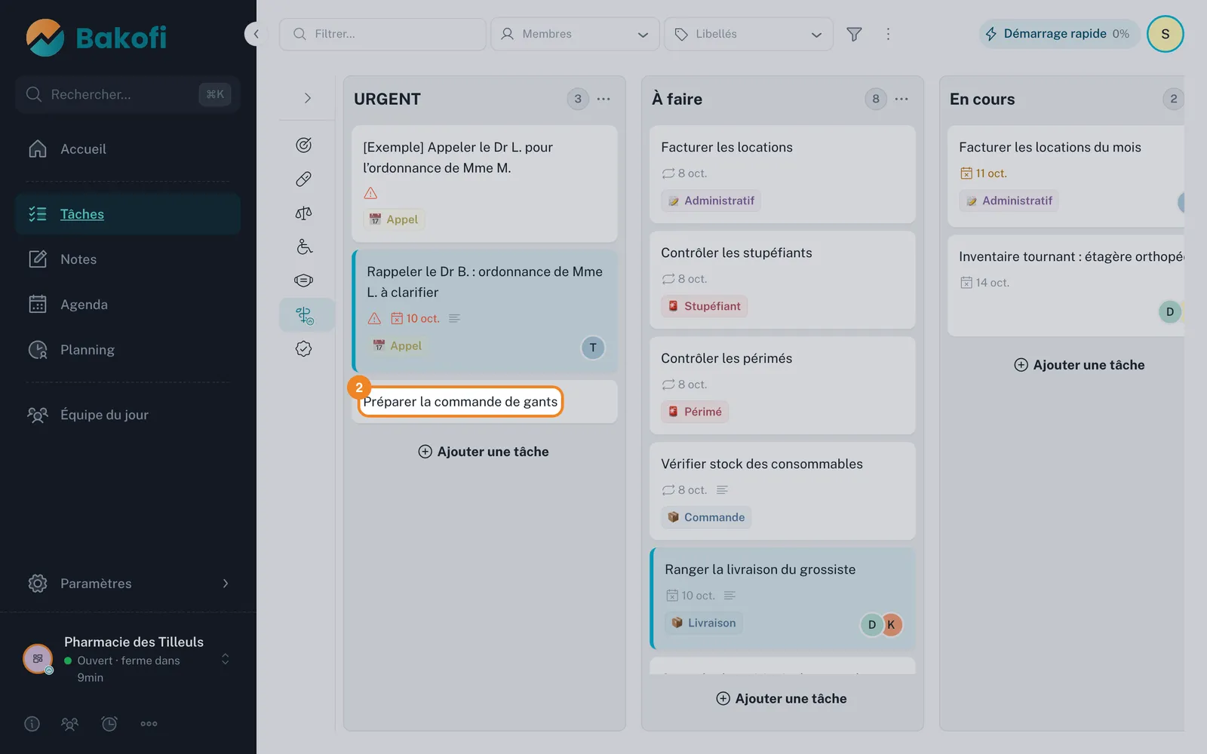1207x754 pixels.
Task: Open the info icon in bottom bar
Action: click(32, 724)
